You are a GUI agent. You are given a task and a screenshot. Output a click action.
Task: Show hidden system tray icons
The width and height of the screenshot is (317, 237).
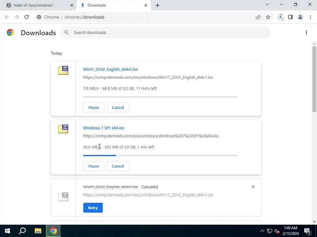pyautogui.click(x=262, y=231)
